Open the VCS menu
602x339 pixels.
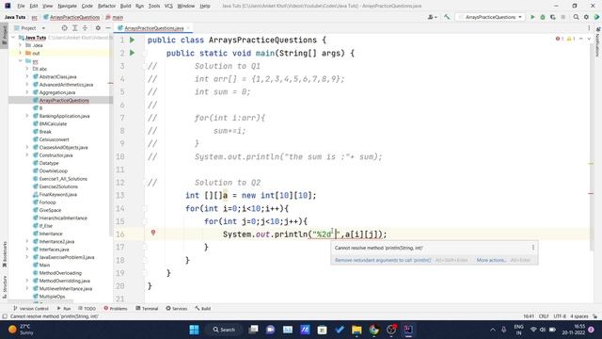pyautogui.click(x=168, y=6)
